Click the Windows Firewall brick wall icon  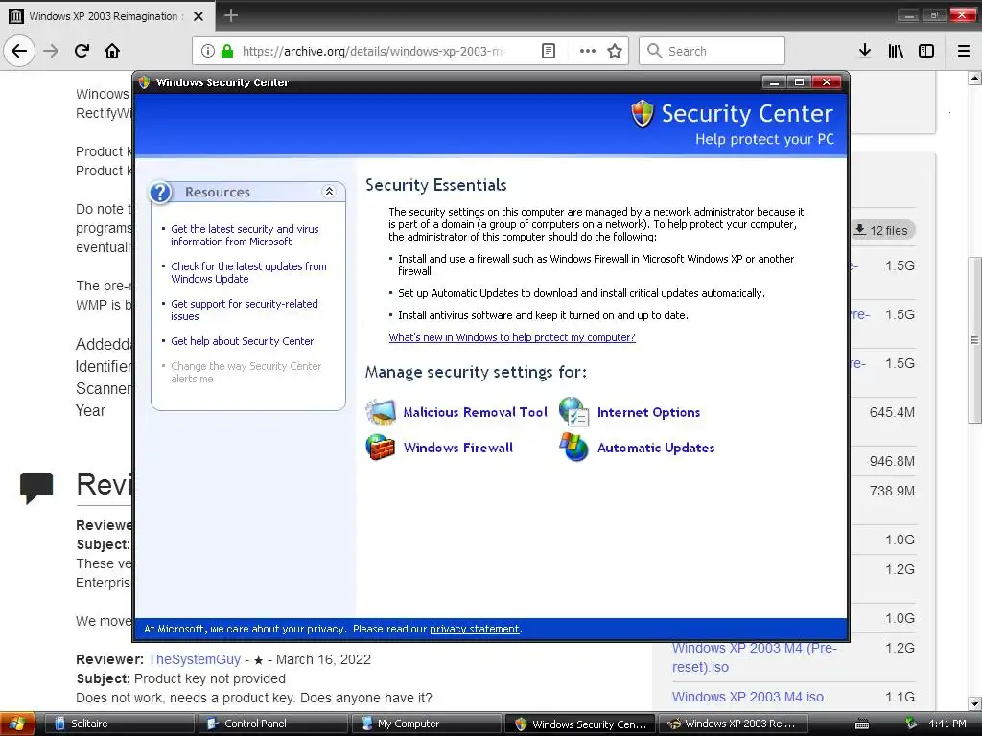pos(381,448)
